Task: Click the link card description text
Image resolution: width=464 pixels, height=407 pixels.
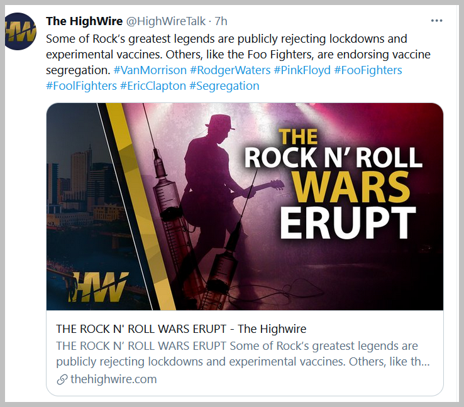Action: (x=243, y=354)
